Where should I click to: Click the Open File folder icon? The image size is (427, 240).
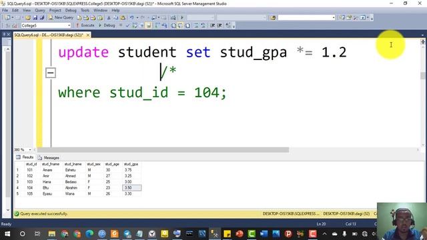click(28, 18)
